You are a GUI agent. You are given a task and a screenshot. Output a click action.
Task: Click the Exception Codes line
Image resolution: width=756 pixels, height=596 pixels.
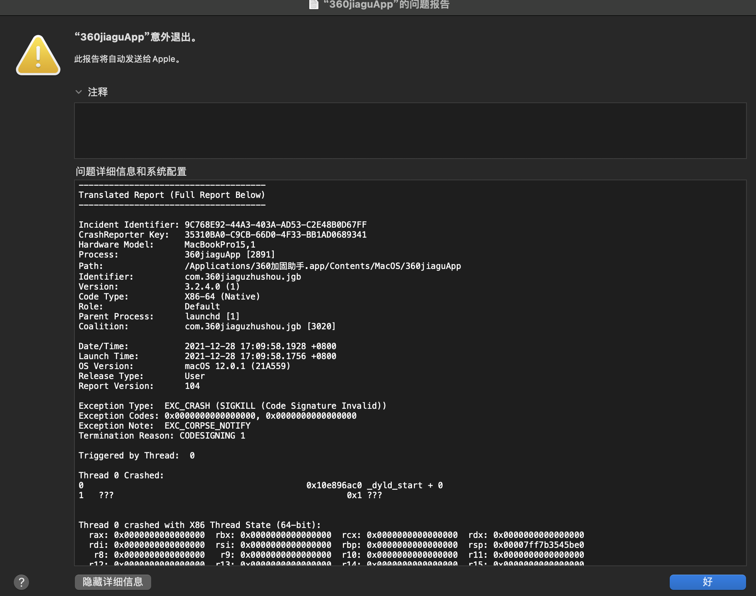tap(218, 416)
